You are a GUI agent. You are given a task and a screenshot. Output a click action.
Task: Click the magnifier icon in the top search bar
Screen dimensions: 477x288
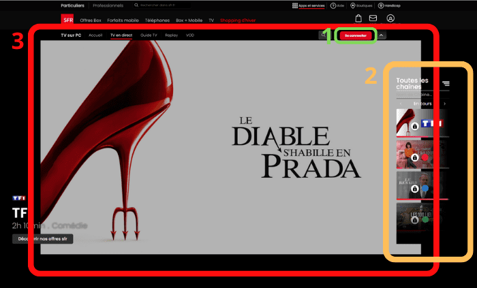136,5
